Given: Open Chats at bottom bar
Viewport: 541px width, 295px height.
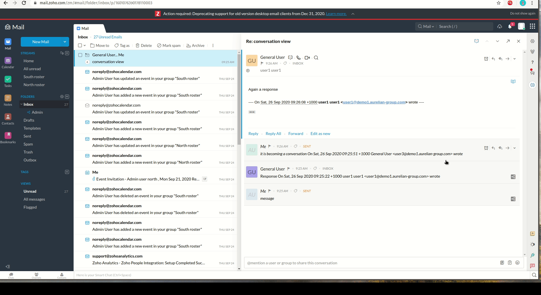Looking at the screenshot, I should tap(11, 275).
